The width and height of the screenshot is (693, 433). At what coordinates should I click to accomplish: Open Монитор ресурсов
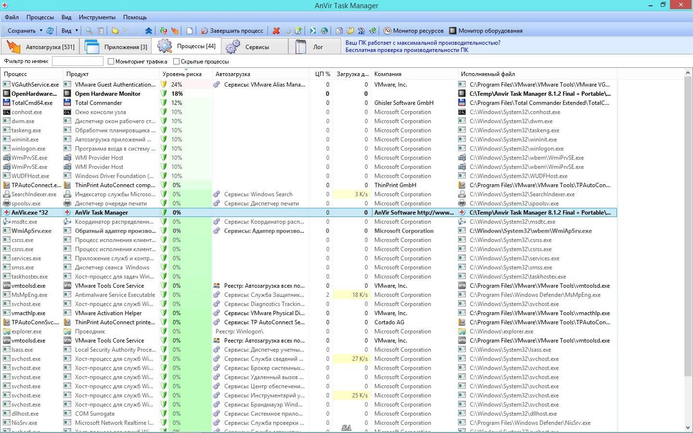point(413,31)
